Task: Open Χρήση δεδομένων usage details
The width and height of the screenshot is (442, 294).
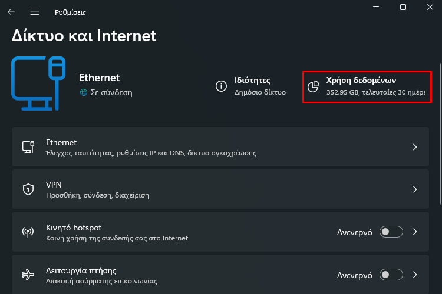Action: click(x=367, y=87)
